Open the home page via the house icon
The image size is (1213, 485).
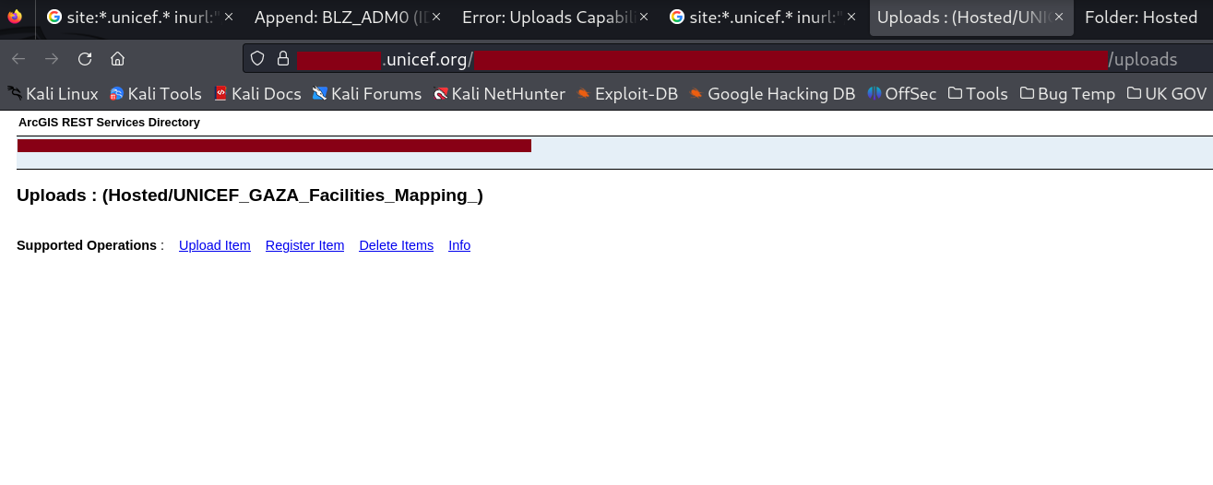[117, 59]
